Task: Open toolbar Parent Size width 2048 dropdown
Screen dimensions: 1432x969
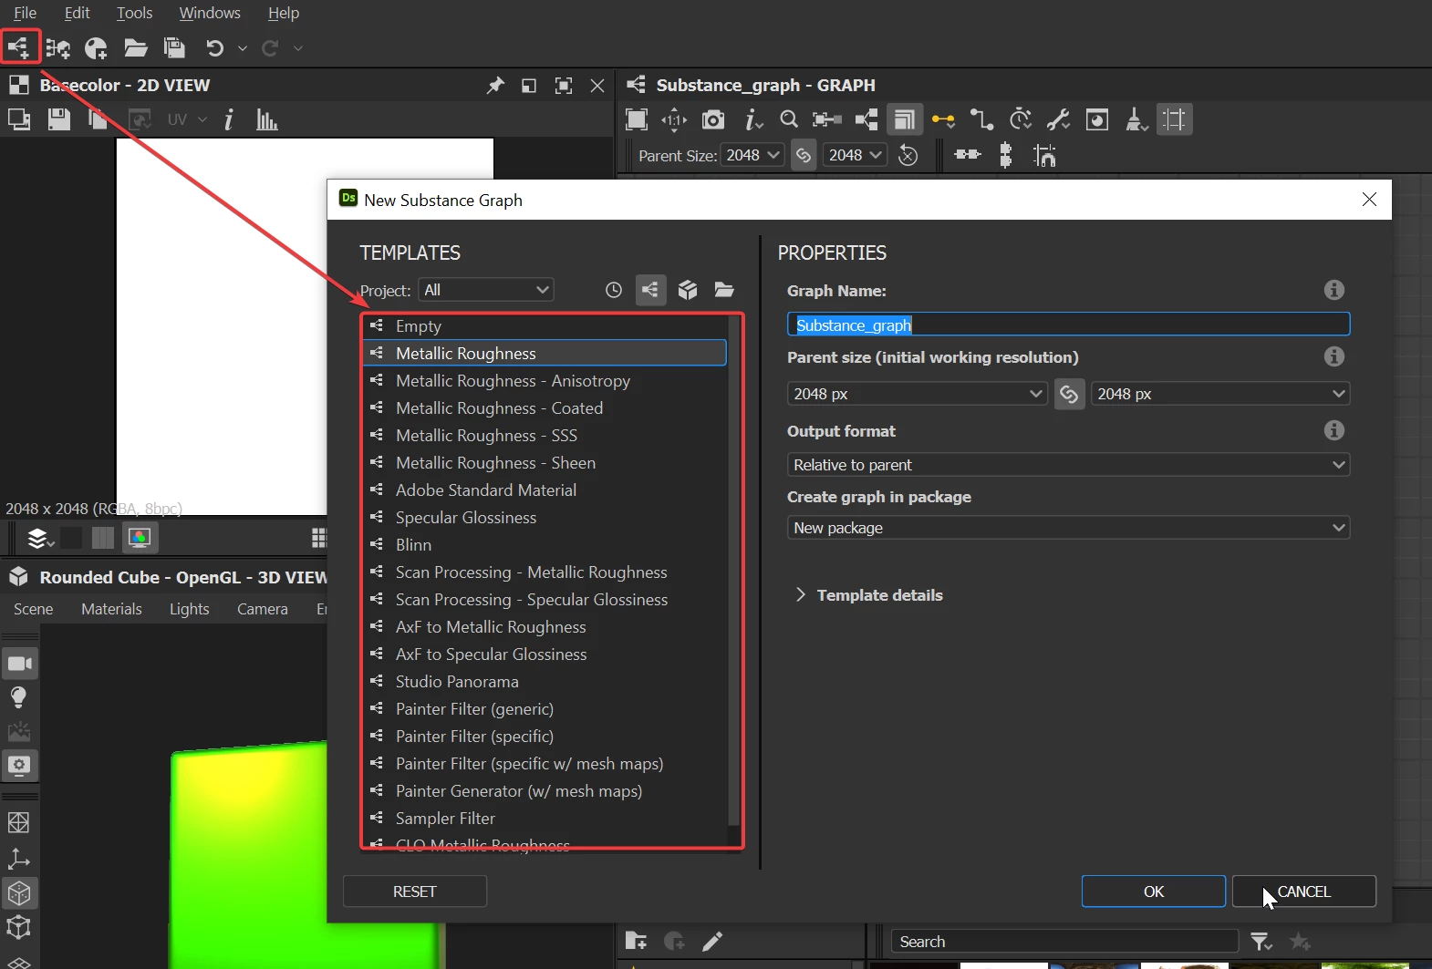Action: 752,155
